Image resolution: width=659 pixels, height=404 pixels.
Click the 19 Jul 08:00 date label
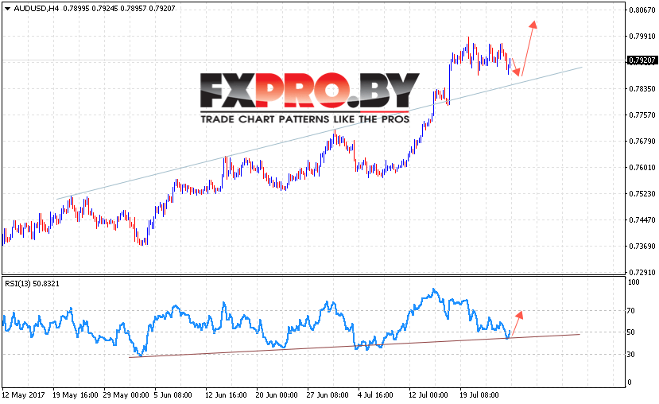tap(479, 395)
